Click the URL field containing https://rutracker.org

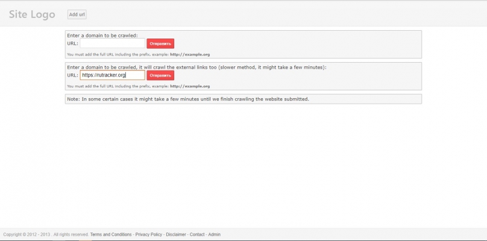112,75
